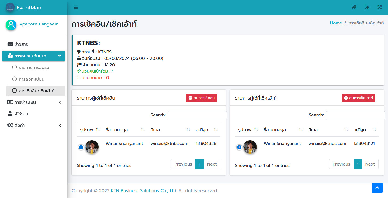Viewport: 388px width, 198px height.
Task: Expand check-out row details with plus button
Action: pos(239,147)
